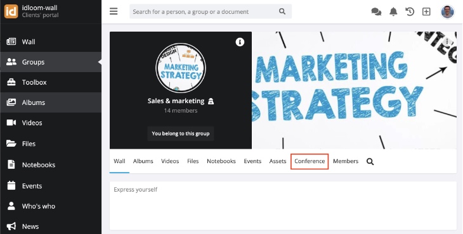Viewport: 463px width, 234px height.
Task: Open Files in the sidebar
Action: 51,144
